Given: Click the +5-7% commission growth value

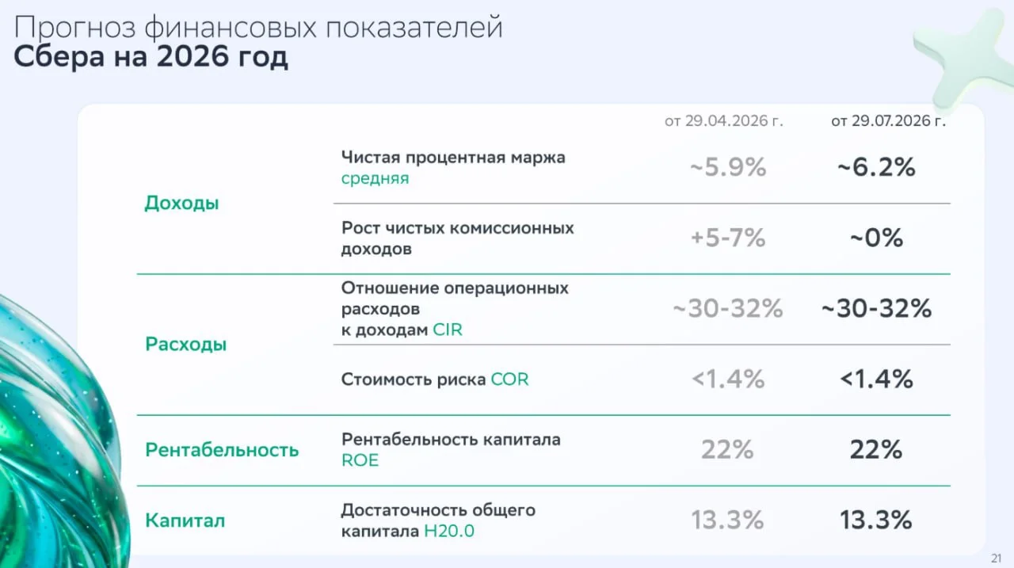Looking at the screenshot, I should (727, 238).
